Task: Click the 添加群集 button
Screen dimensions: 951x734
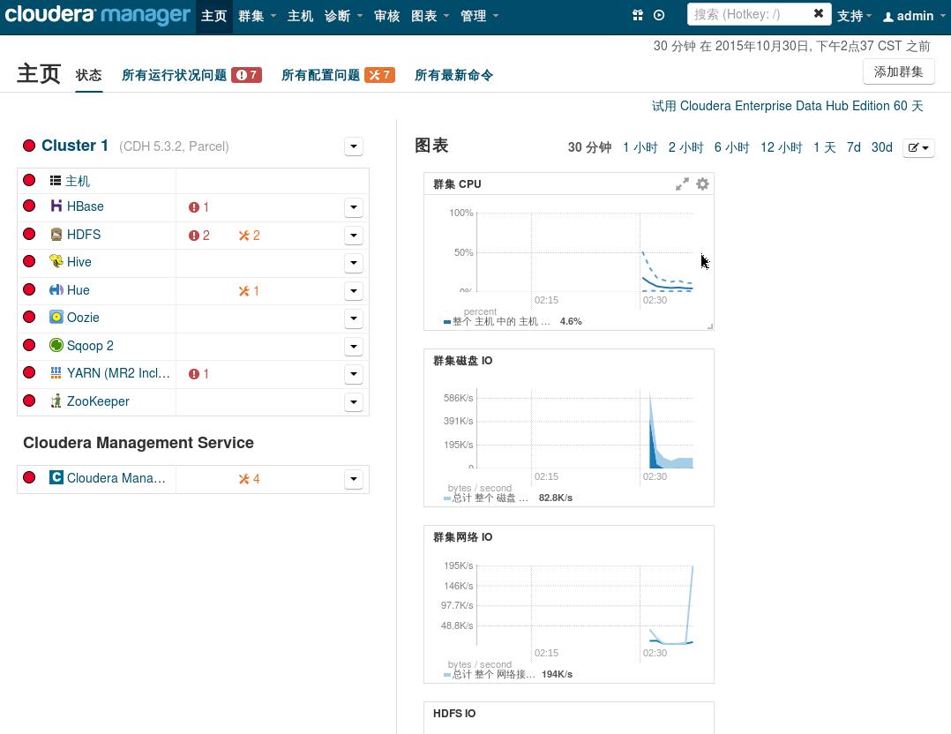Action: pyautogui.click(x=898, y=72)
